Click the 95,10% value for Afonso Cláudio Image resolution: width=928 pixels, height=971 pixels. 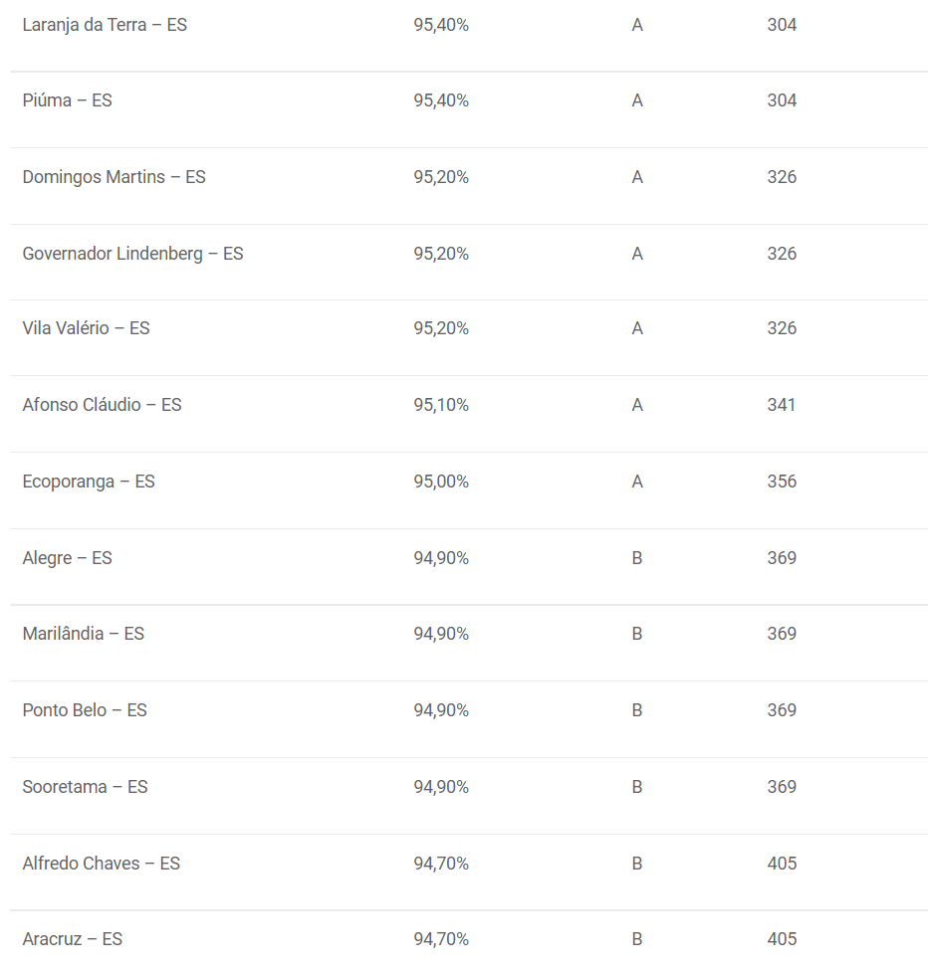(441, 405)
